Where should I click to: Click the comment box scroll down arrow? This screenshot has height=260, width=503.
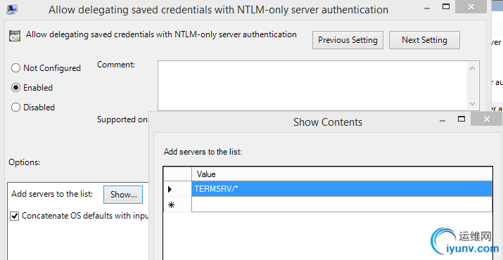(472, 103)
